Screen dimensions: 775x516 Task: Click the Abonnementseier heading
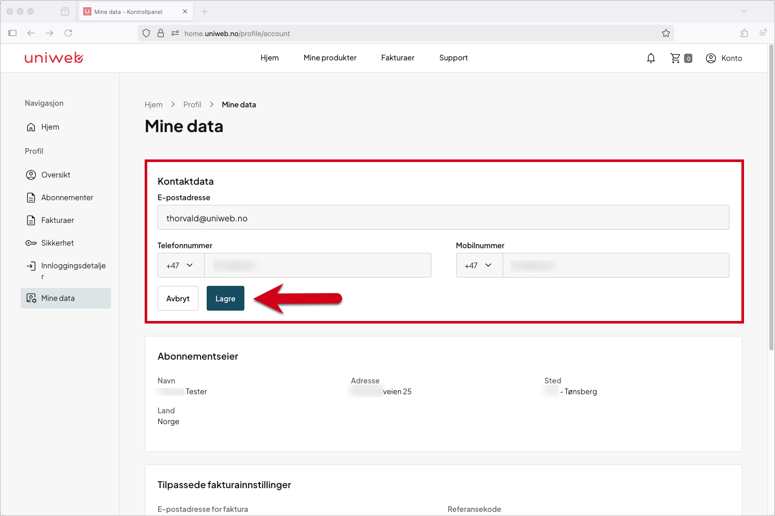[198, 357]
